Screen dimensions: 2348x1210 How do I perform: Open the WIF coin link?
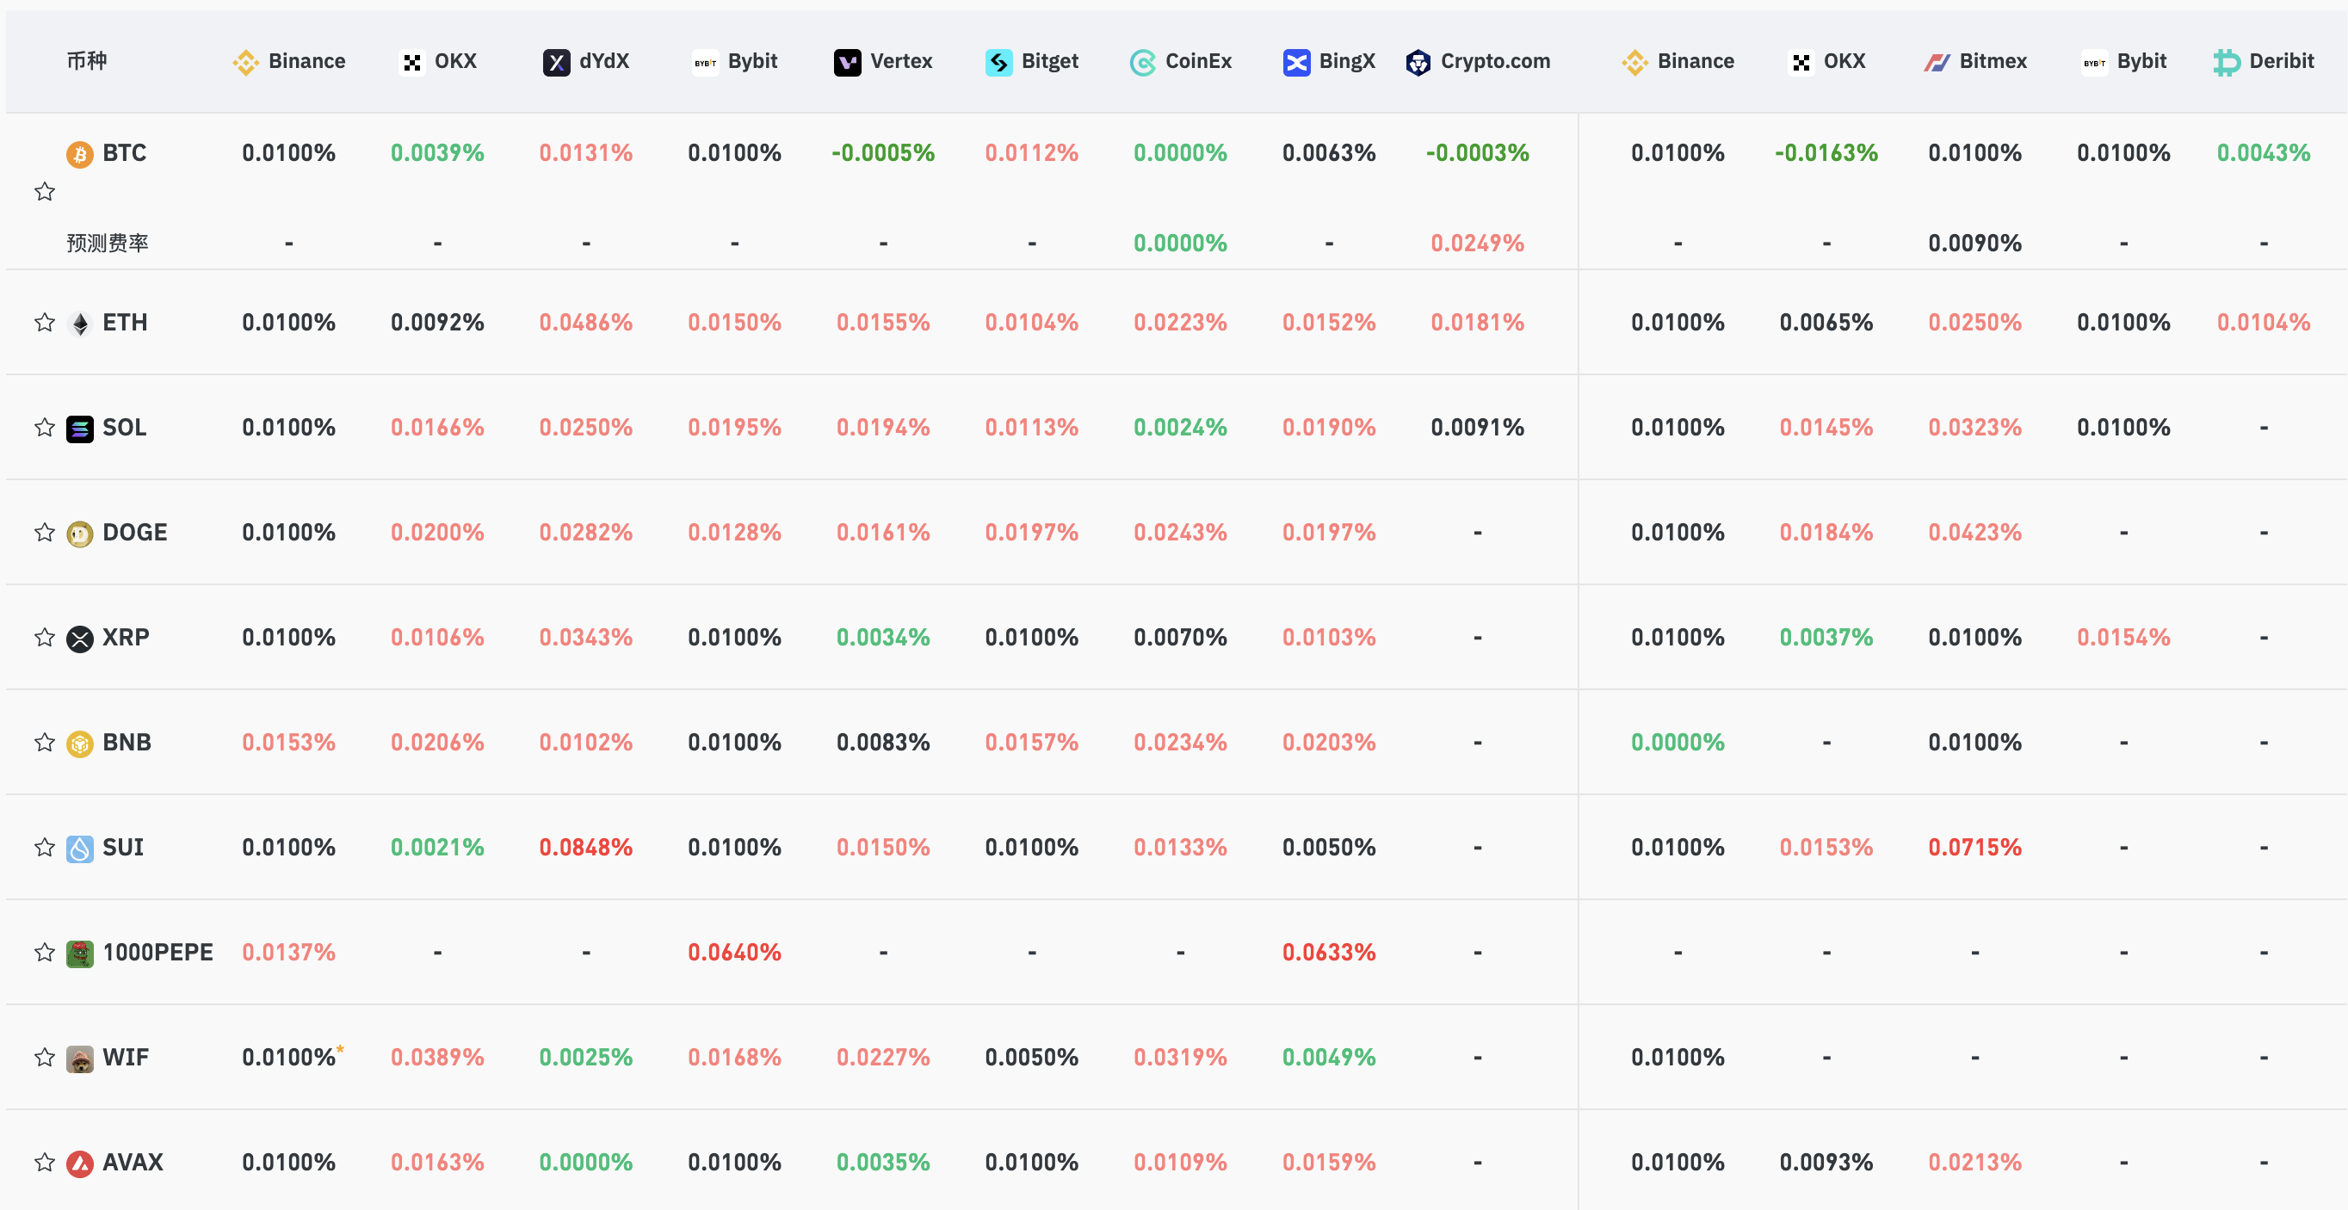tap(125, 1057)
